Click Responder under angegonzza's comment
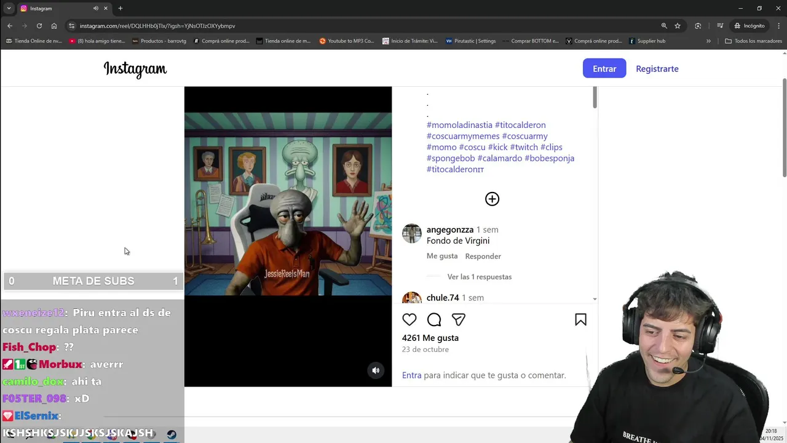The height and width of the screenshot is (443, 787). 483,256
